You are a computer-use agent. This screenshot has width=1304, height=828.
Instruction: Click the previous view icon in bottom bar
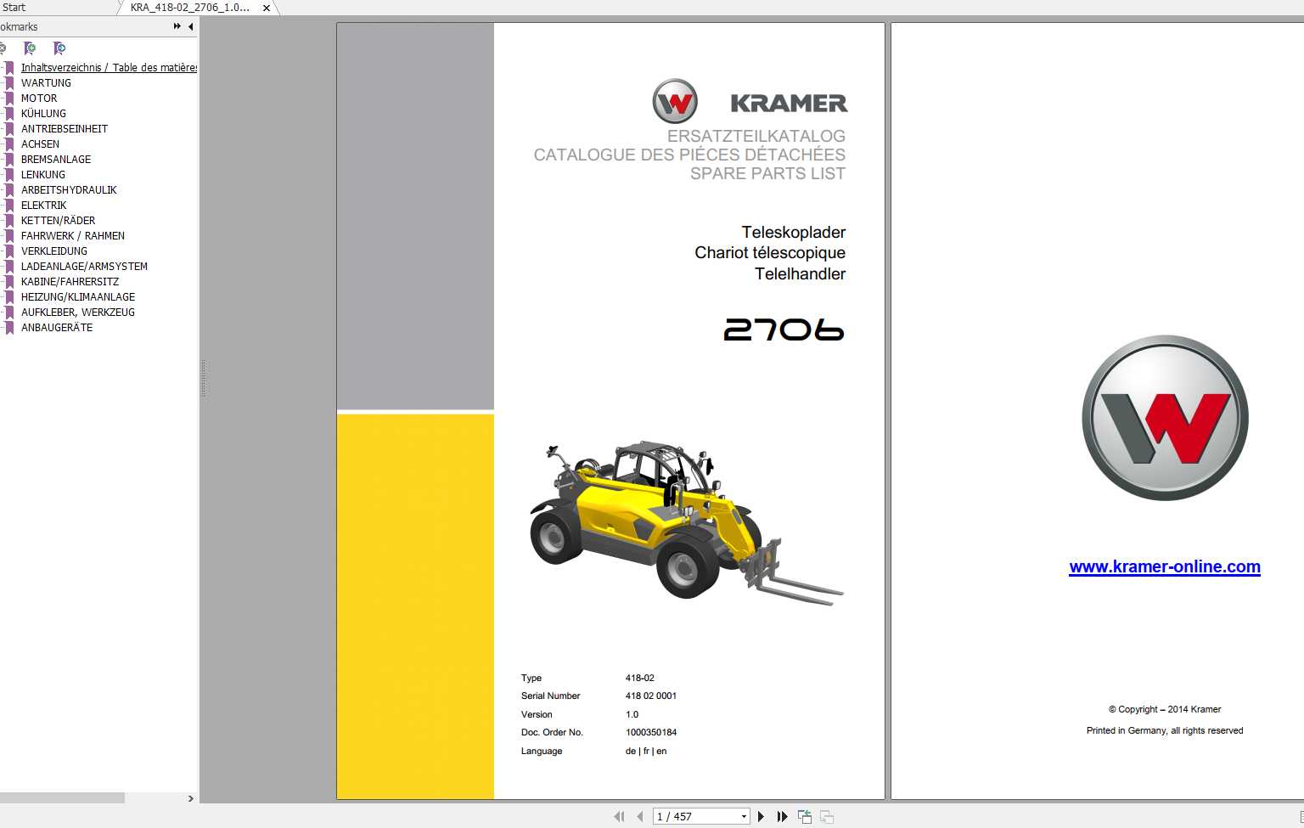pyautogui.click(x=804, y=817)
